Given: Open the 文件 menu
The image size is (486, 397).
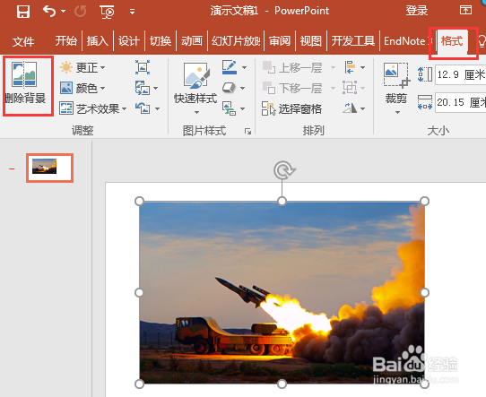Looking at the screenshot, I should point(23,41).
